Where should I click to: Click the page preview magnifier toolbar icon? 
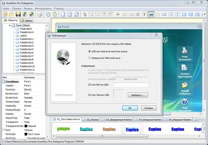click(76, 14)
